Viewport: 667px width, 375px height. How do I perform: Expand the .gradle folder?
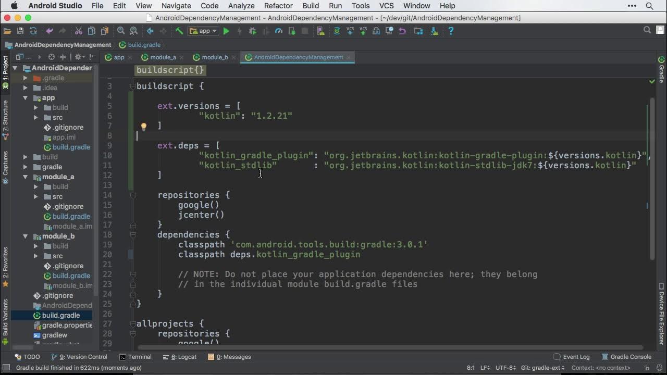click(25, 78)
